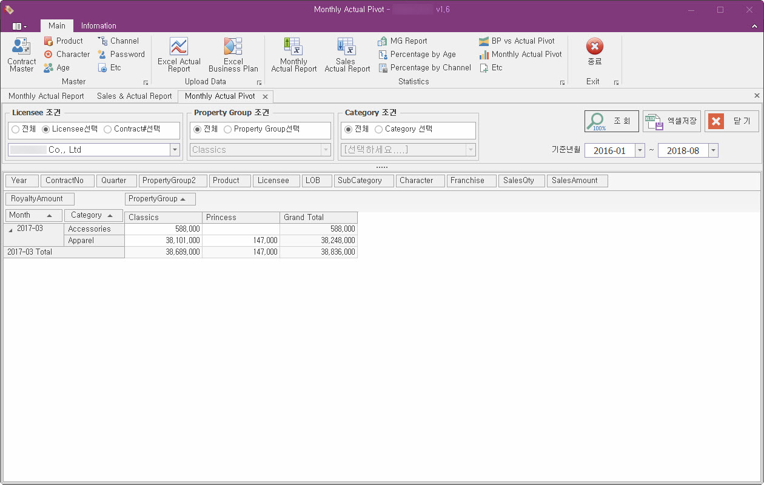Close the Monthly Actual Pivot tab
The width and height of the screenshot is (764, 485).
265,96
